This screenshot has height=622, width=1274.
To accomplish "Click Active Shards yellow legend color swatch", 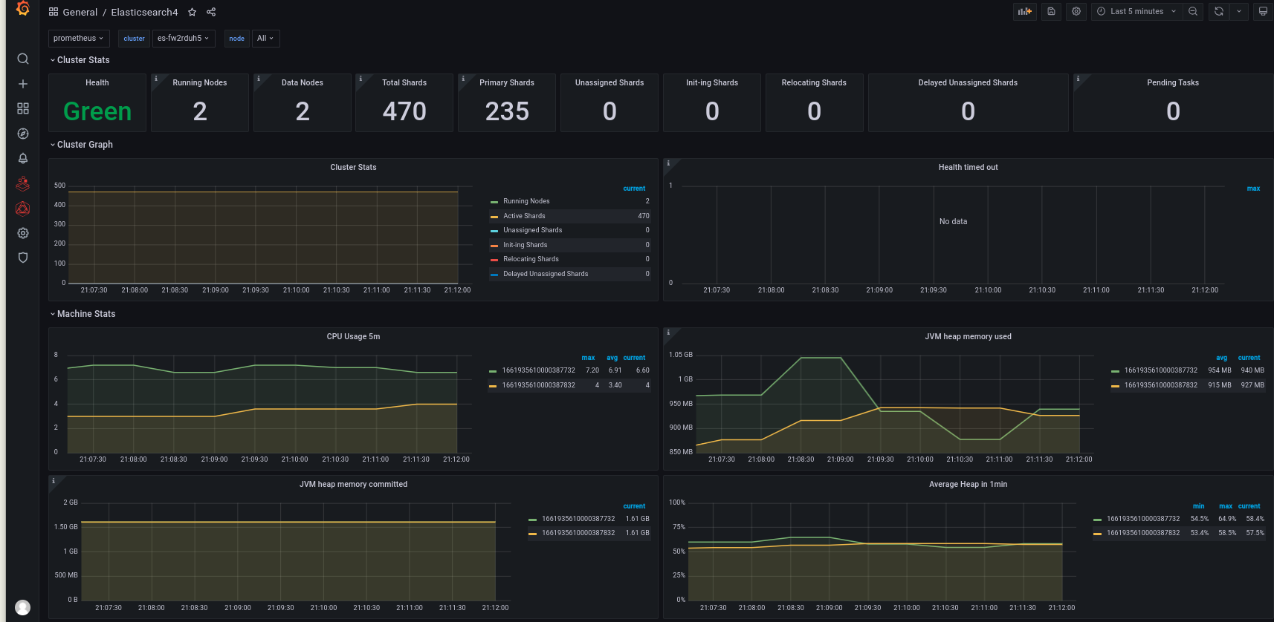I will tap(494, 217).
